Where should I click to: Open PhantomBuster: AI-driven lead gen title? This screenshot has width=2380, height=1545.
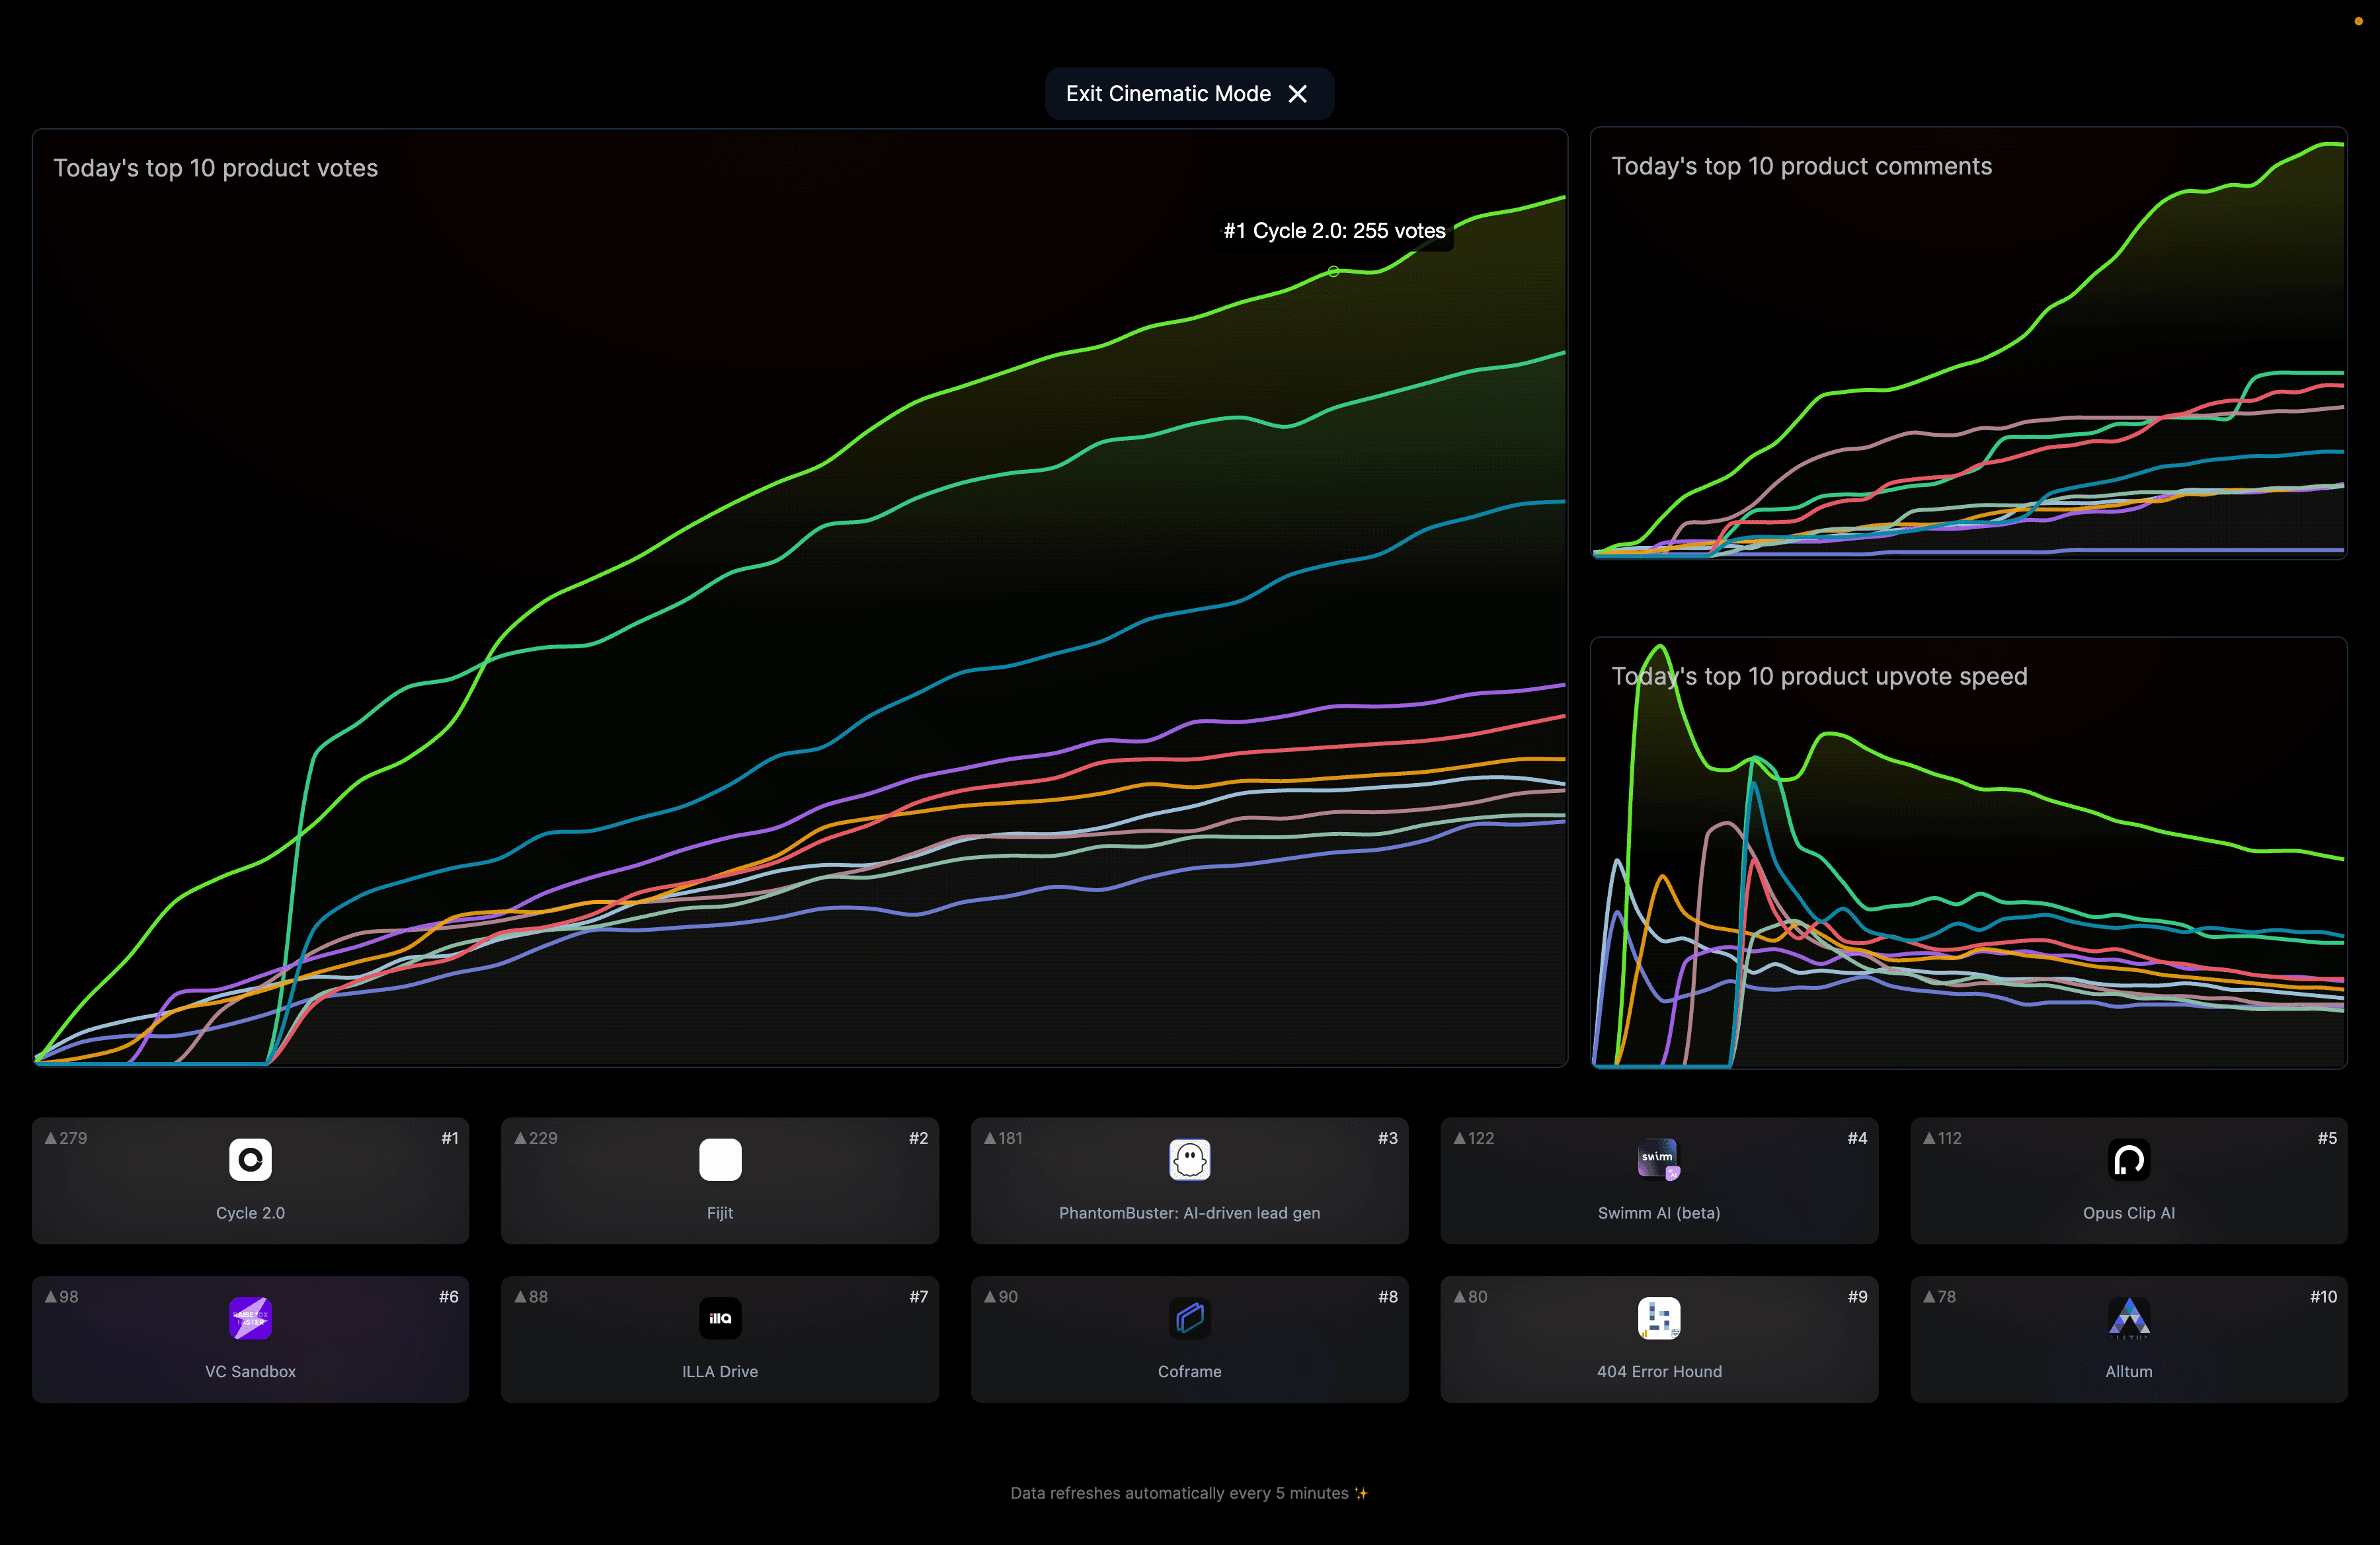1189,1212
